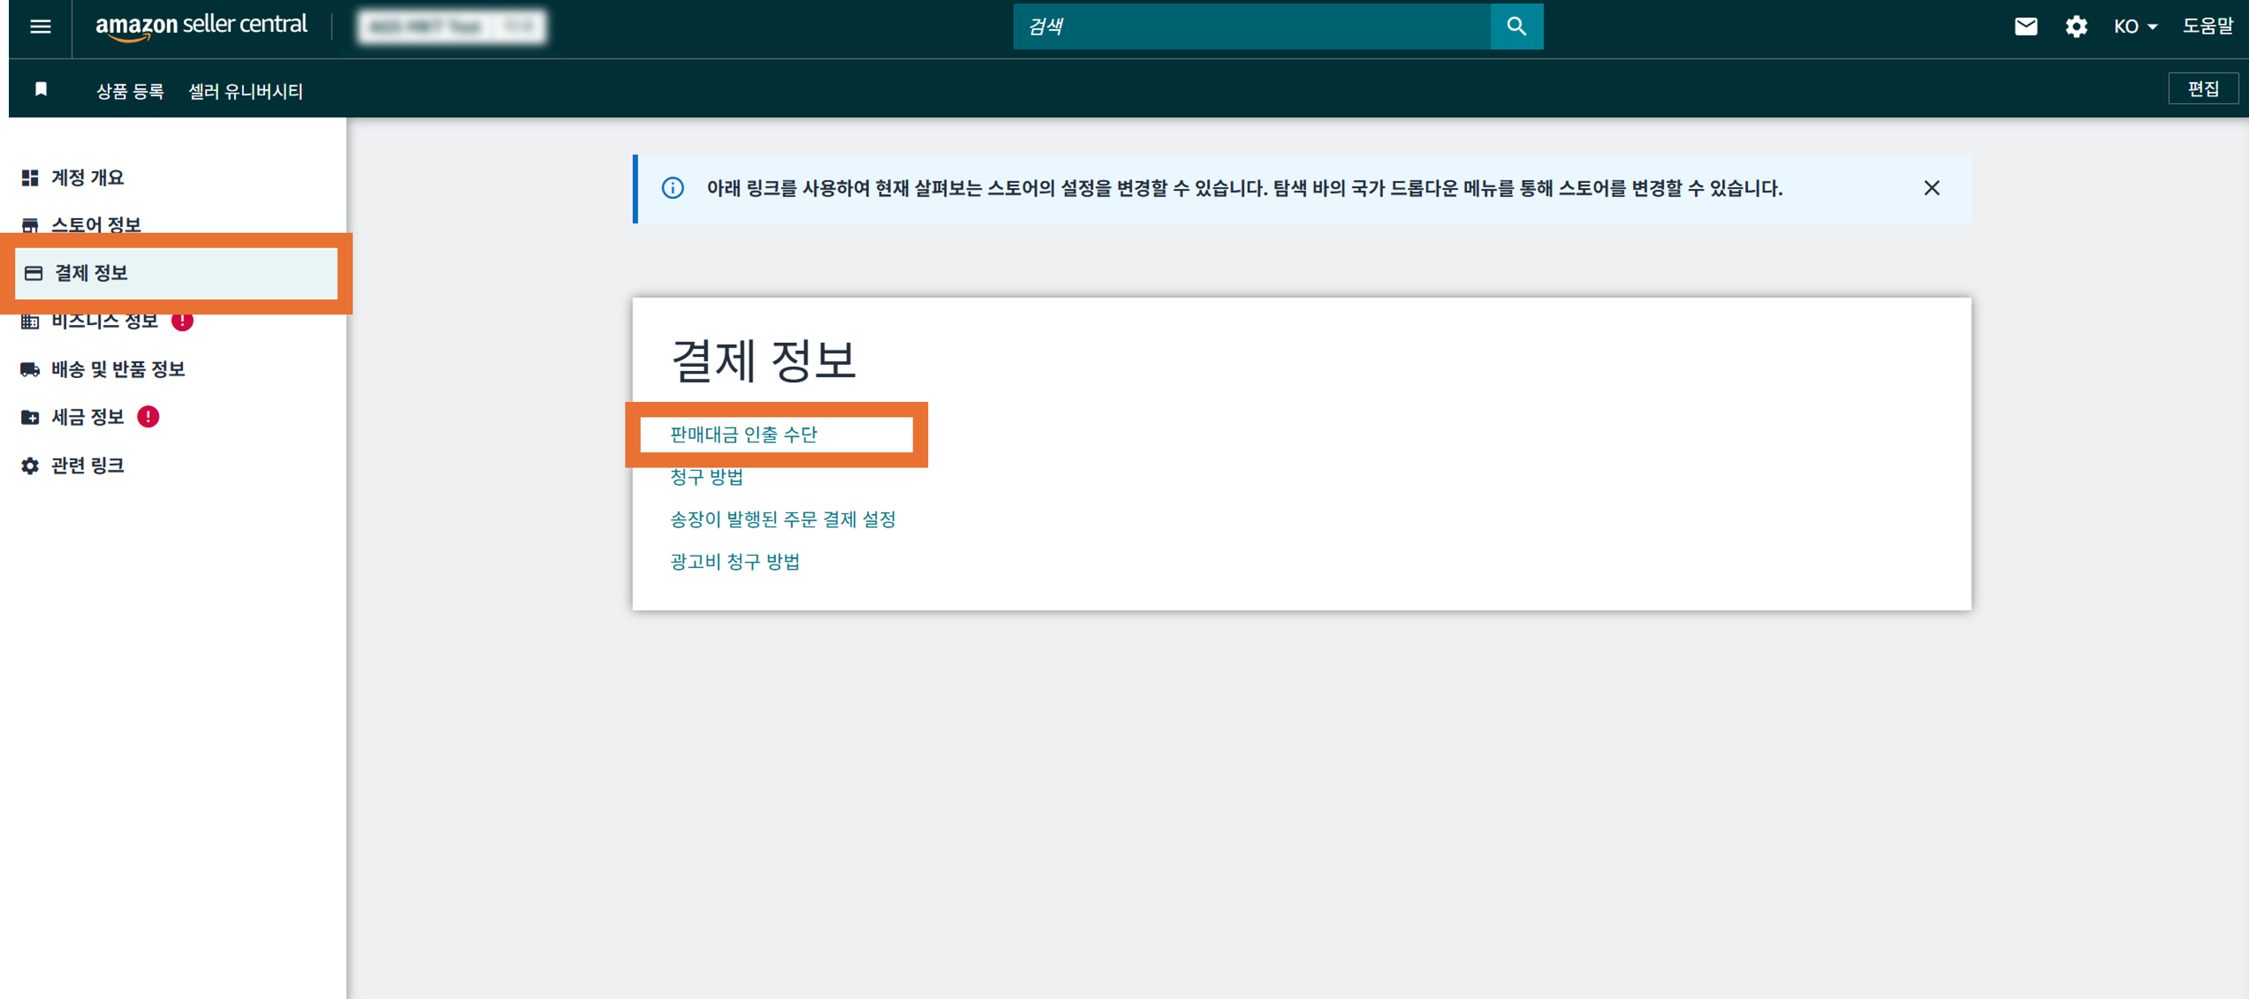
Task: Click the info icon in the blue banner
Action: 672,188
